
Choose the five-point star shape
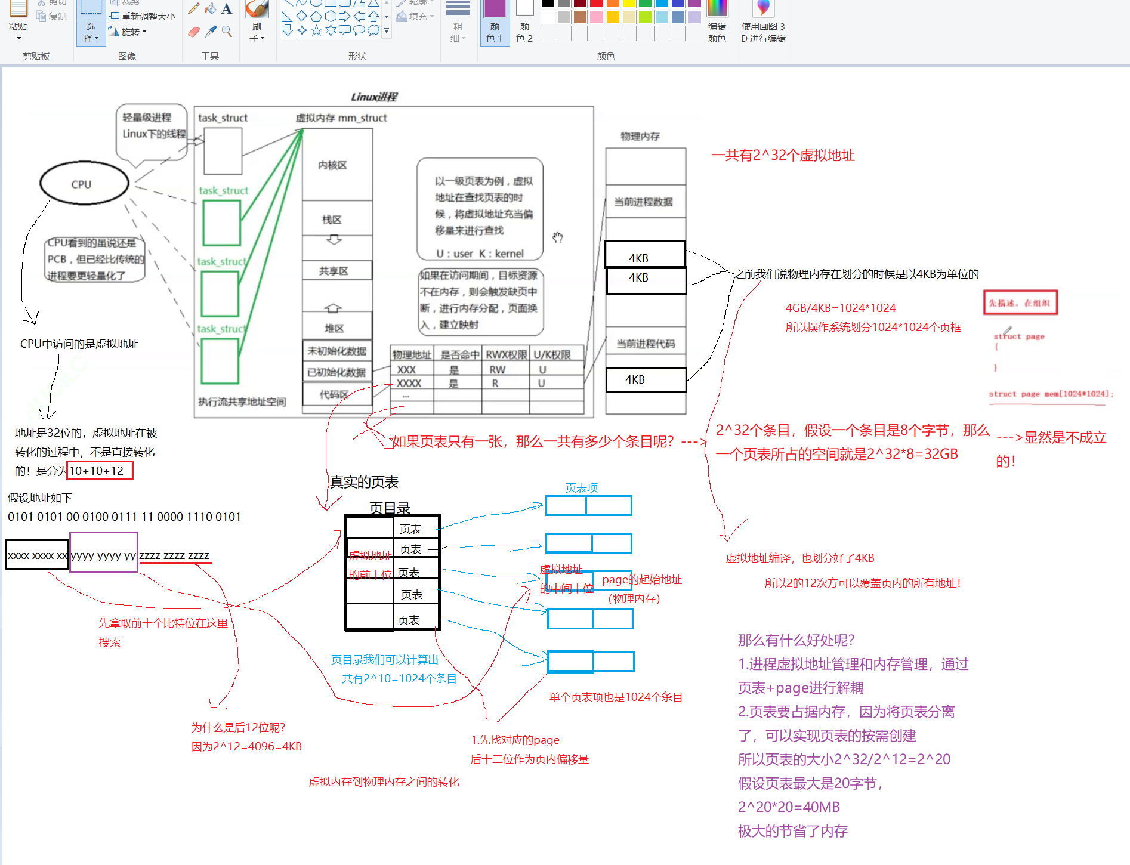316,30
